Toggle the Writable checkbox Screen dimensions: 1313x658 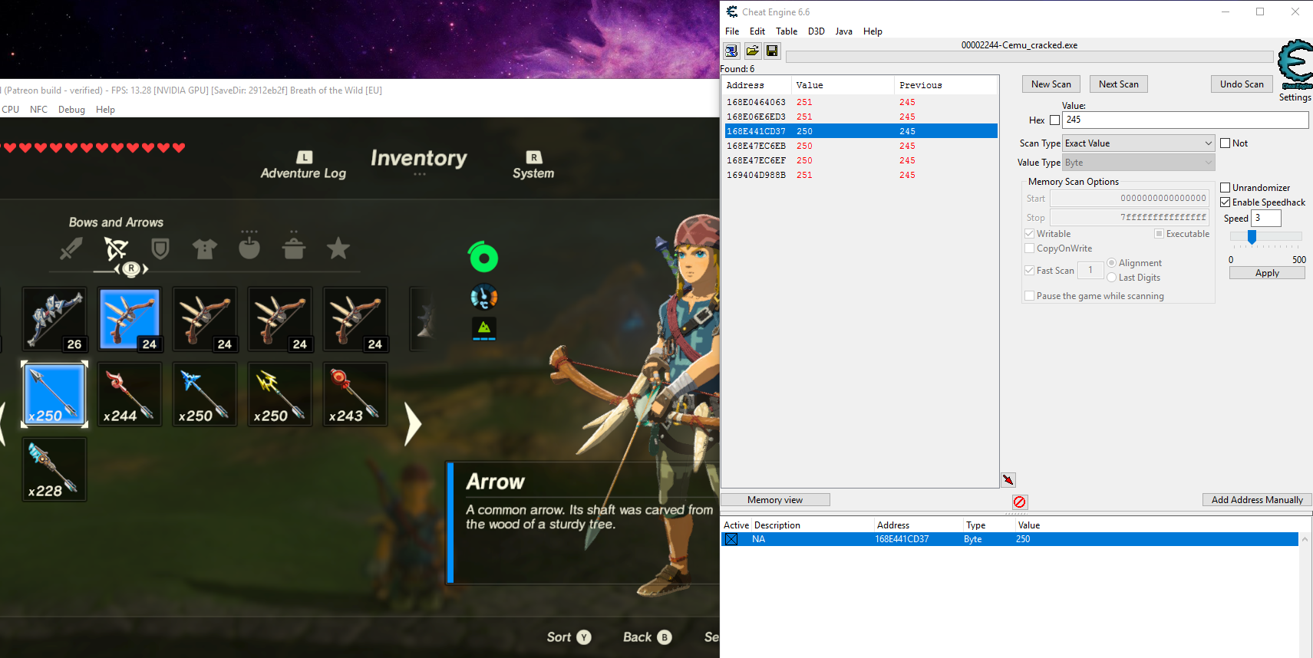coord(1030,234)
